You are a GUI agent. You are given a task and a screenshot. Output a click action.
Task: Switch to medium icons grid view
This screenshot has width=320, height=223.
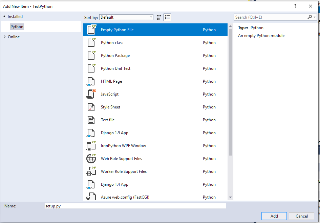click(x=159, y=17)
